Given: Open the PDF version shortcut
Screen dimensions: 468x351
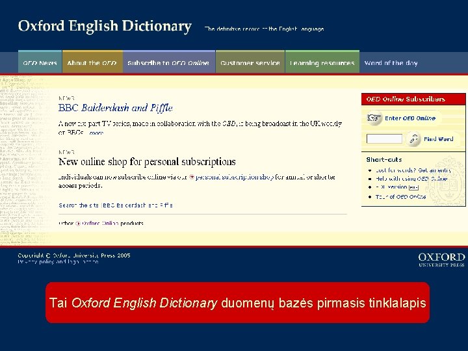Looking at the screenshot, I should tap(391, 187).
